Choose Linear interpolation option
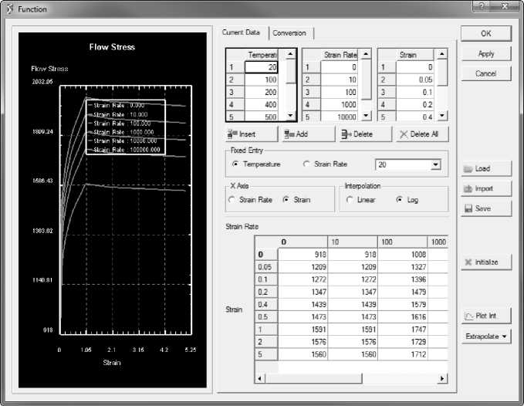The height and width of the screenshot is (406, 524). pyautogui.click(x=350, y=200)
